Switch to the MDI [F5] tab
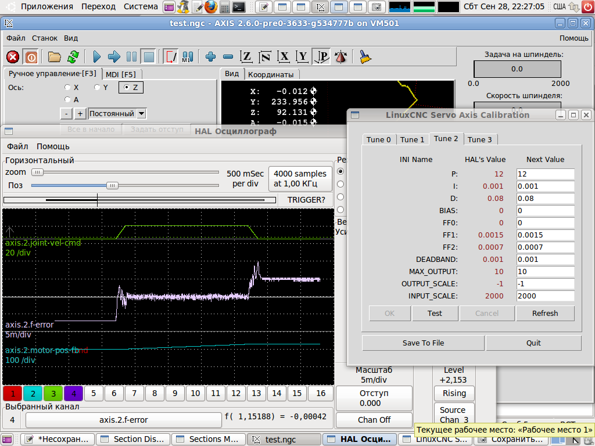595x446 pixels. tap(121, 74)
